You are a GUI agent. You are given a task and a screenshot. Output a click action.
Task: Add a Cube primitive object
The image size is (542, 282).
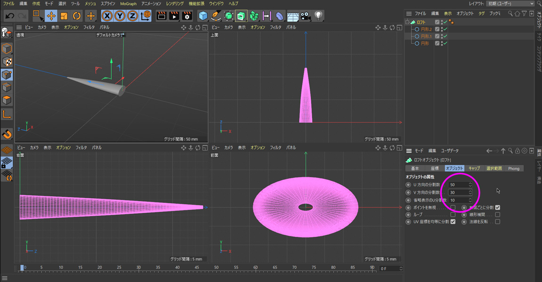tap(203, 16)
